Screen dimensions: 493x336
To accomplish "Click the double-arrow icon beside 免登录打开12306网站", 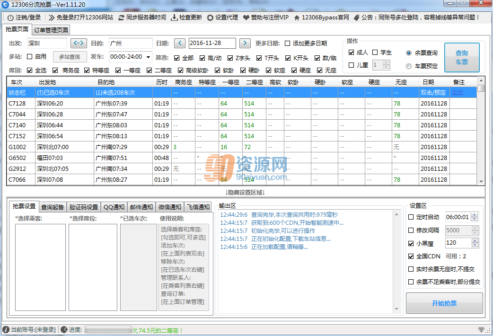I will click(52, 18).
